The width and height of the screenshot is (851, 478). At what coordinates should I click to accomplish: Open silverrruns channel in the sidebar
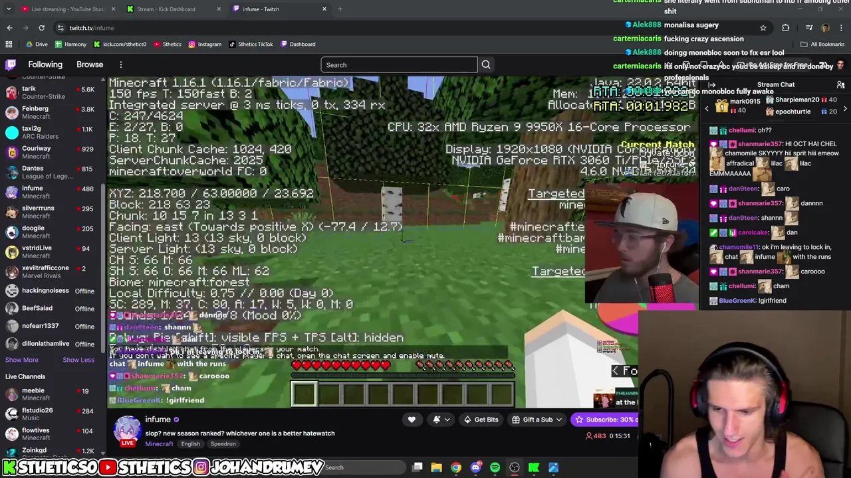click(53, 212)
